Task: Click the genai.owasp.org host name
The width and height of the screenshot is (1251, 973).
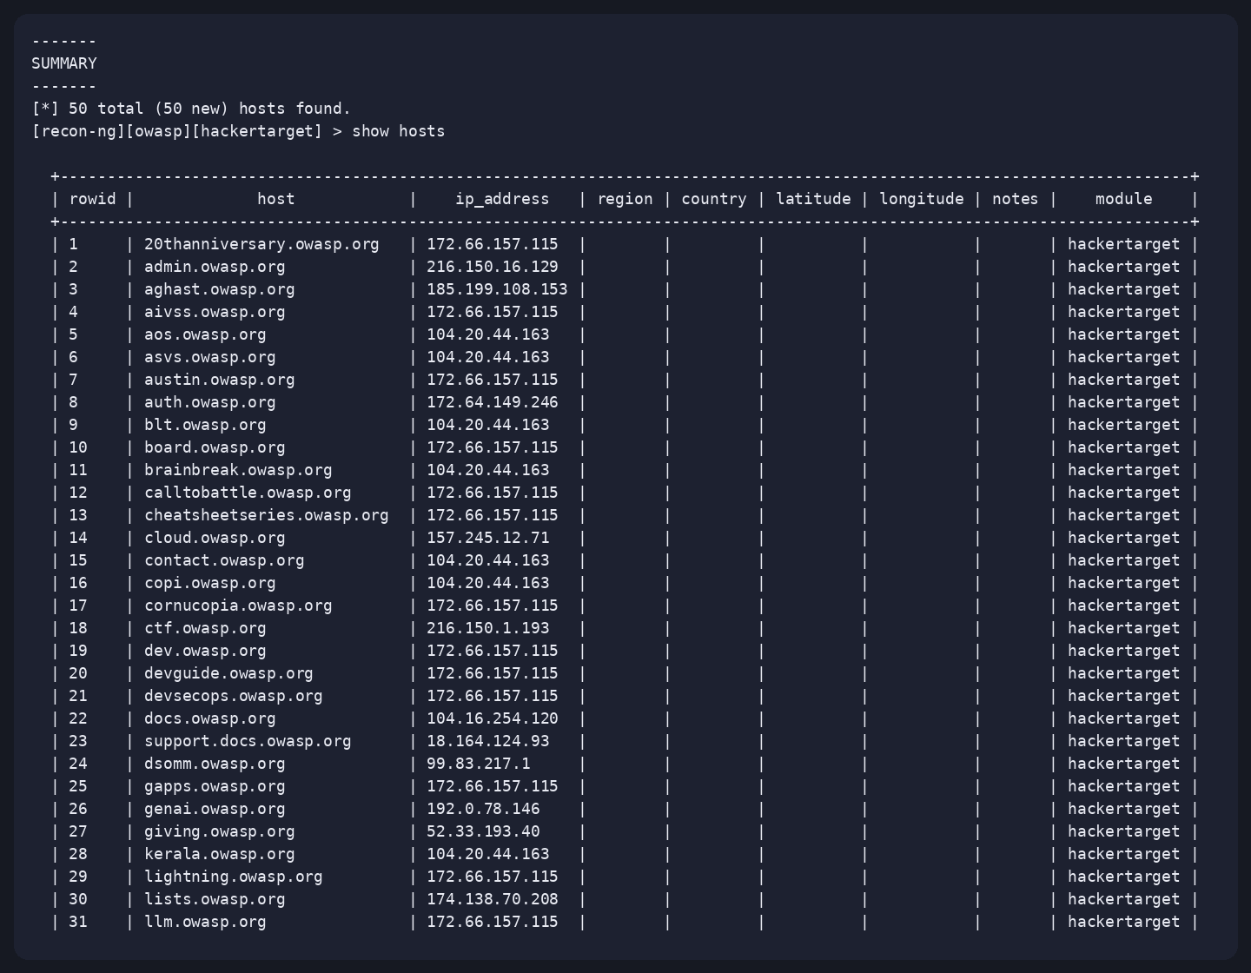Action: [x=215, y=809]
